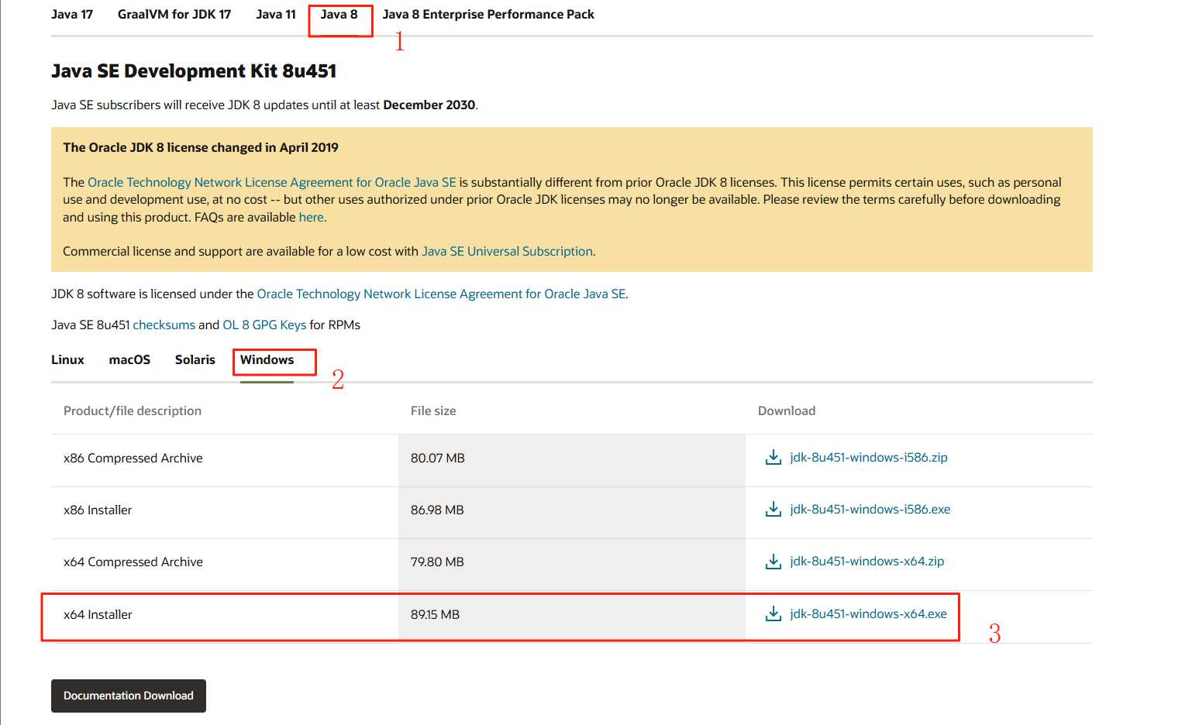Screen dimensions: 1192x725
Task: Open the GraalVM for JDK 17 tab
Action: coord(174,15)
